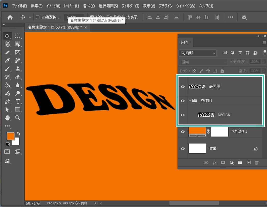Enable the 自動選択 checkbox

pyautogui.click(x=38, y=17)
